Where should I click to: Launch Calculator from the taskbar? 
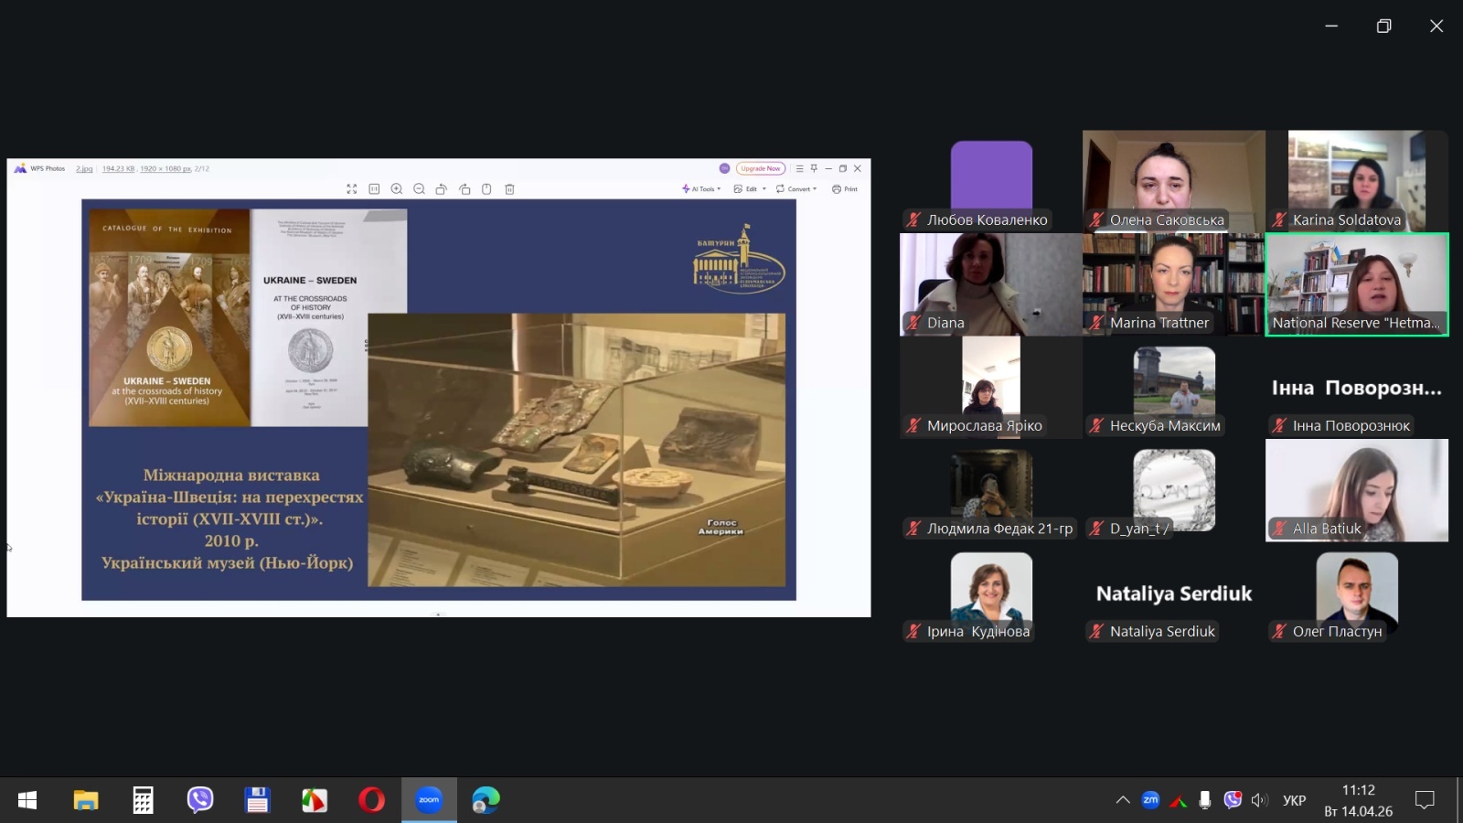coord(143,800)
